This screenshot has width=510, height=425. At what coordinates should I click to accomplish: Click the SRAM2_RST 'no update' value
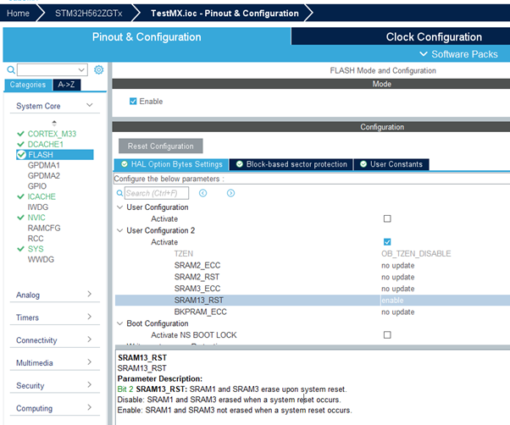398,277
